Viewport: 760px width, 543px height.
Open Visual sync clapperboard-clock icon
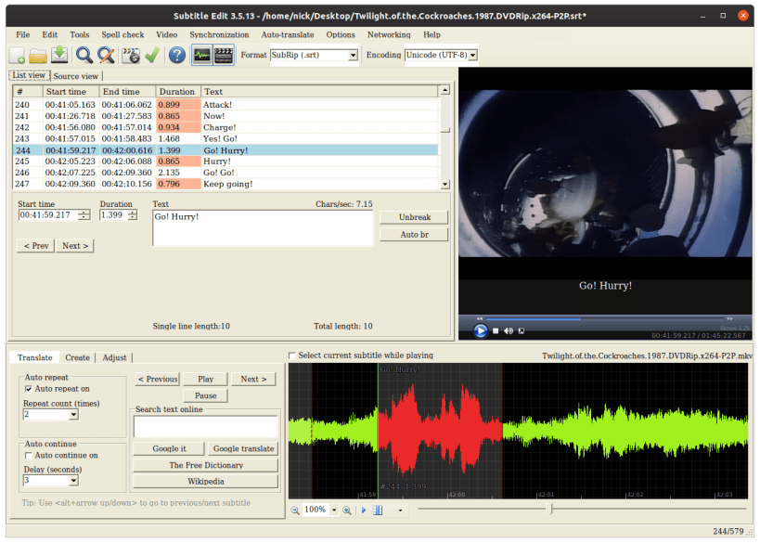point(131,56)
